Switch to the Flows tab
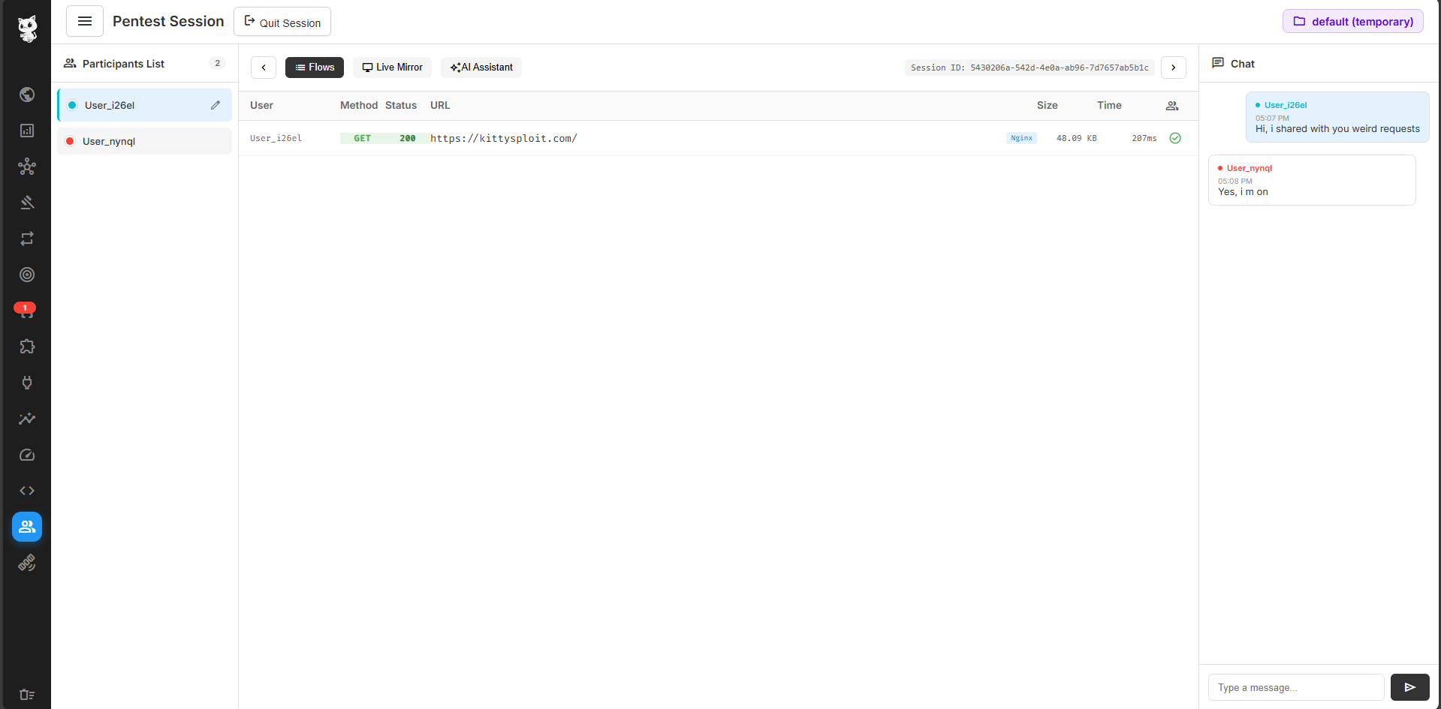Viewport: 1441px width, 709px height. [314, 67]
